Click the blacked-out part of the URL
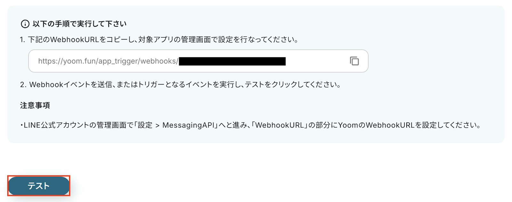512x202 pixels. pyautogui.click(x=232, y=61)
